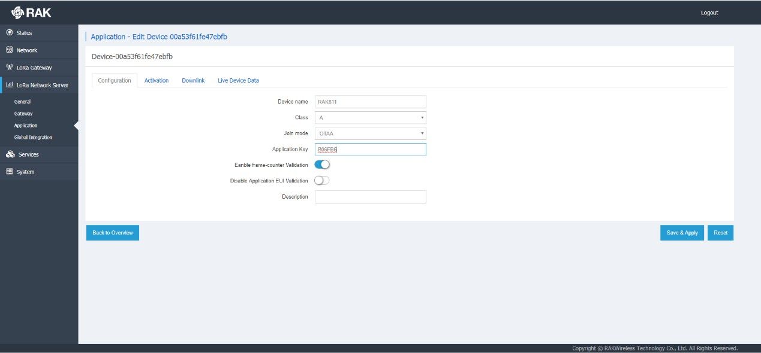The height and width of the screenshot is (353, 761).
Task: Click the copyright footer text
Action: tap(655, 348)
